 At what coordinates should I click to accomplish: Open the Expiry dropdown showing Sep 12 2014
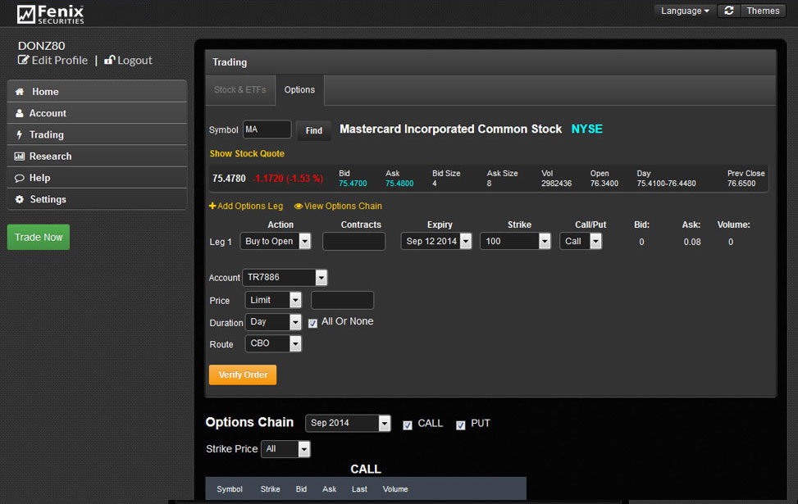click(x=436, y=241)
